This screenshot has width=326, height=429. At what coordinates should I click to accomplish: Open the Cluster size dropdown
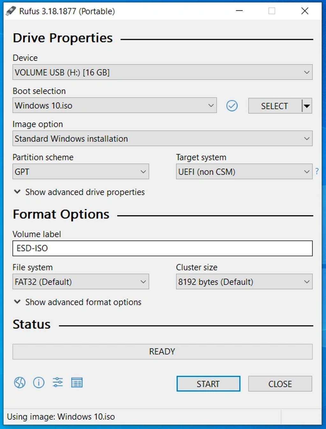pyautogui.click(x=244, y=282)
